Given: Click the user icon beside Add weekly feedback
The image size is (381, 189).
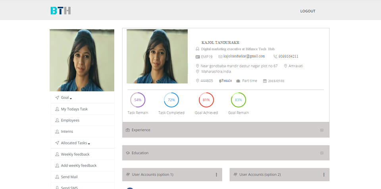Looking at the screenshot, I should 57,166.
